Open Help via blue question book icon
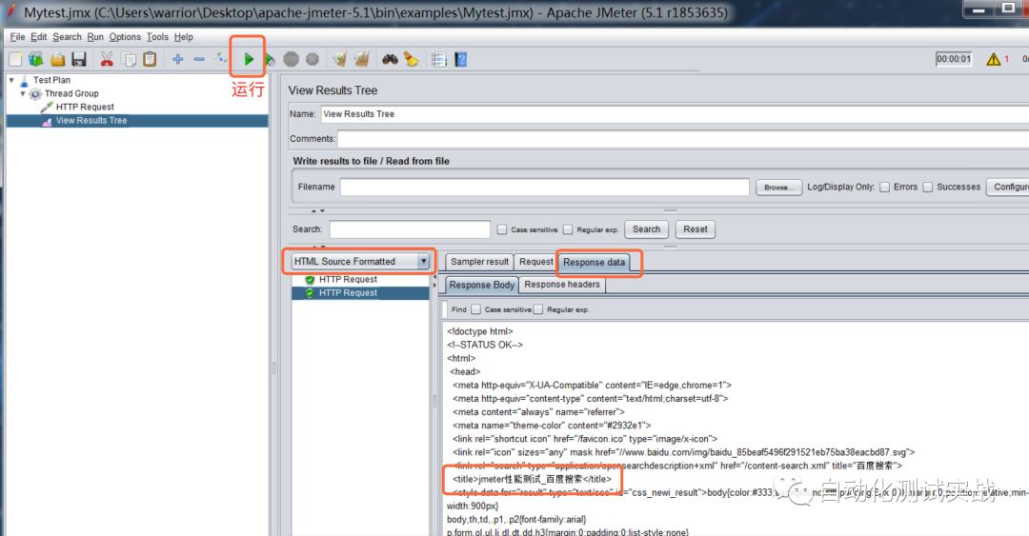The width and height of the screenshot is (1029, 536). pos(461,60)
